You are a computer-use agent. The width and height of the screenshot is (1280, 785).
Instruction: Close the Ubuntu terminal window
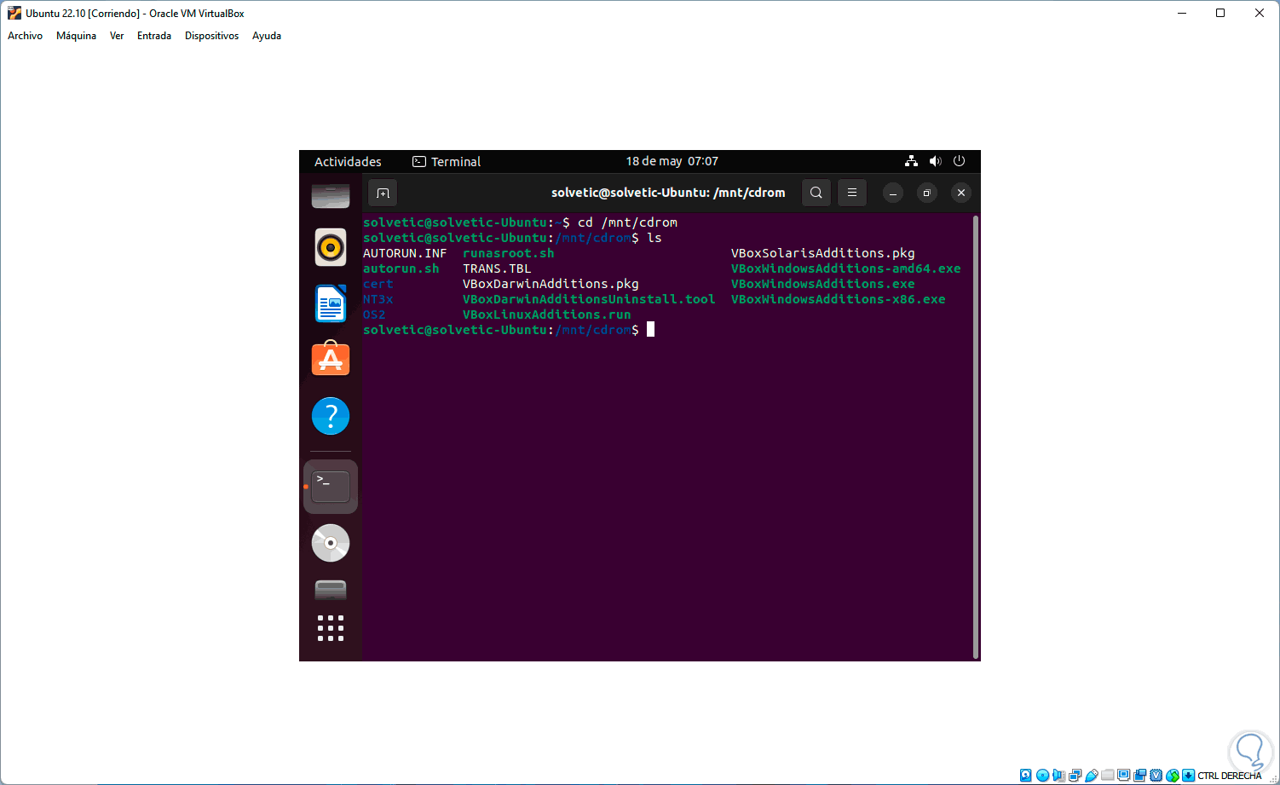tap(961, 193)
